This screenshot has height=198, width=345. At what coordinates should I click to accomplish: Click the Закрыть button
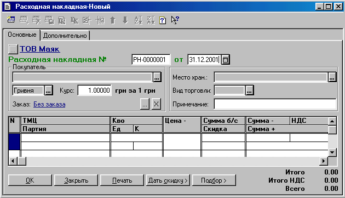pos(76,180)
